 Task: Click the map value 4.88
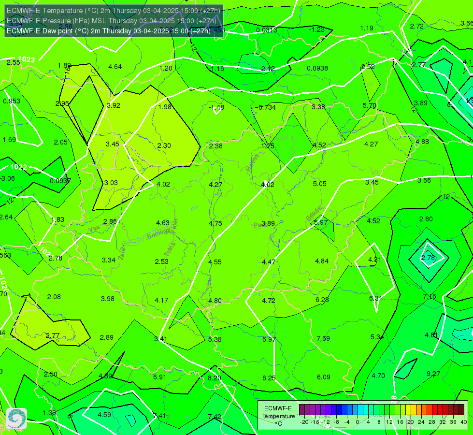[x=422, y=142]
